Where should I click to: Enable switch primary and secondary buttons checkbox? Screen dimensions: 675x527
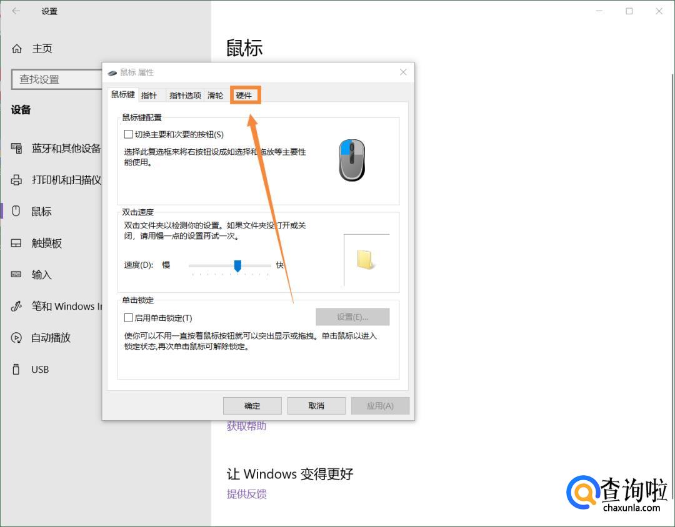129,134
